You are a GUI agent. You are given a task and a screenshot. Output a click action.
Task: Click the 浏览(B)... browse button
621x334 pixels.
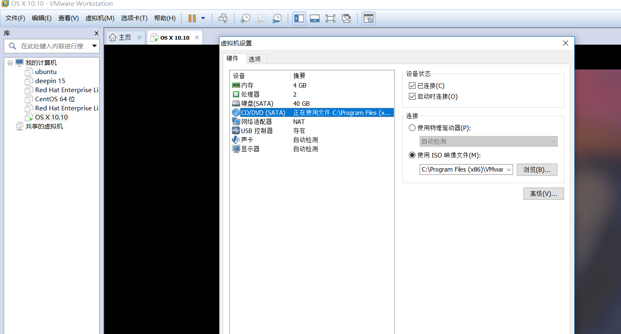pyautogui.click(x=537, y=169)
